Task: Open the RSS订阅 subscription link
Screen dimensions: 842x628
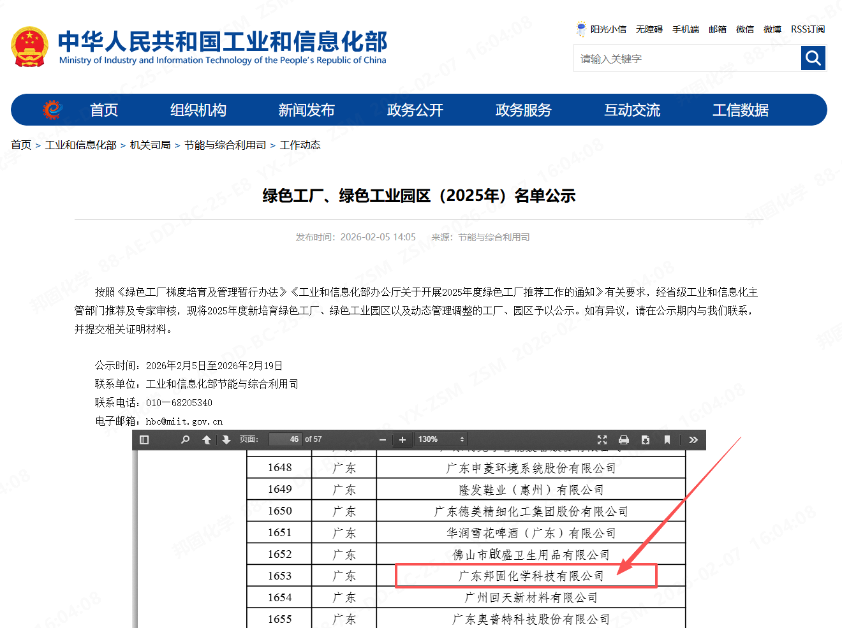Action: [808, 29]
